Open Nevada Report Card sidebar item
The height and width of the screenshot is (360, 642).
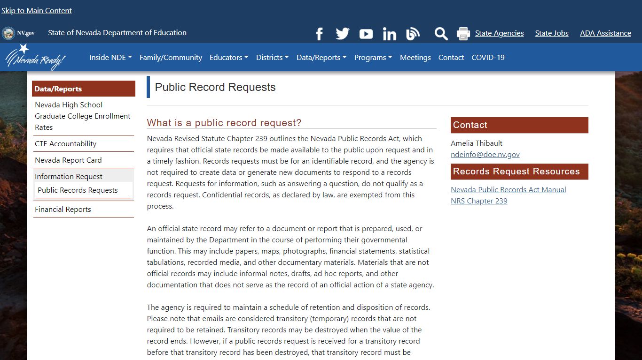coord(83,160)
